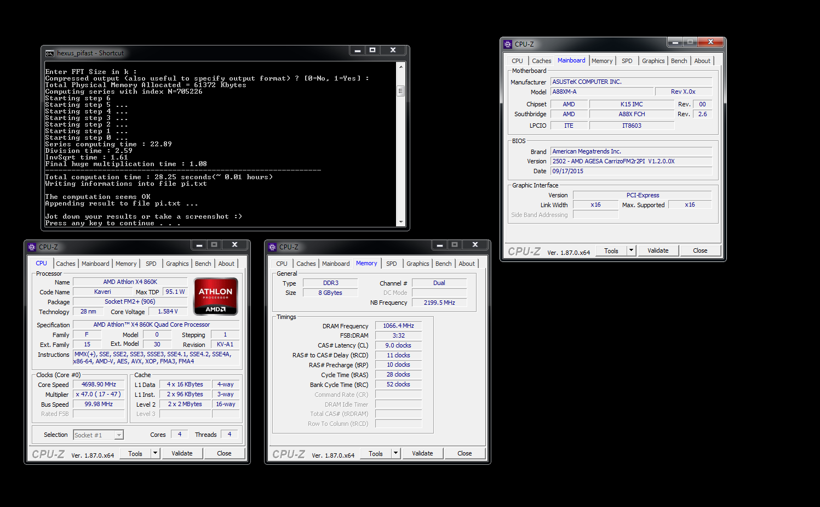
Task: Click the Model A88XM-A field
Action: pyautogui.click(x=602, y=92)
